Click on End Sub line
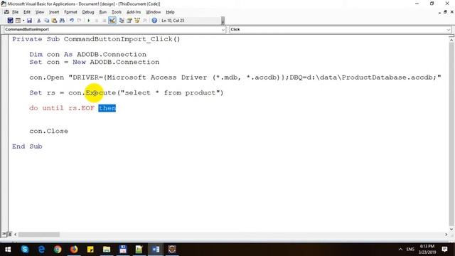 (x=27, y=146)
